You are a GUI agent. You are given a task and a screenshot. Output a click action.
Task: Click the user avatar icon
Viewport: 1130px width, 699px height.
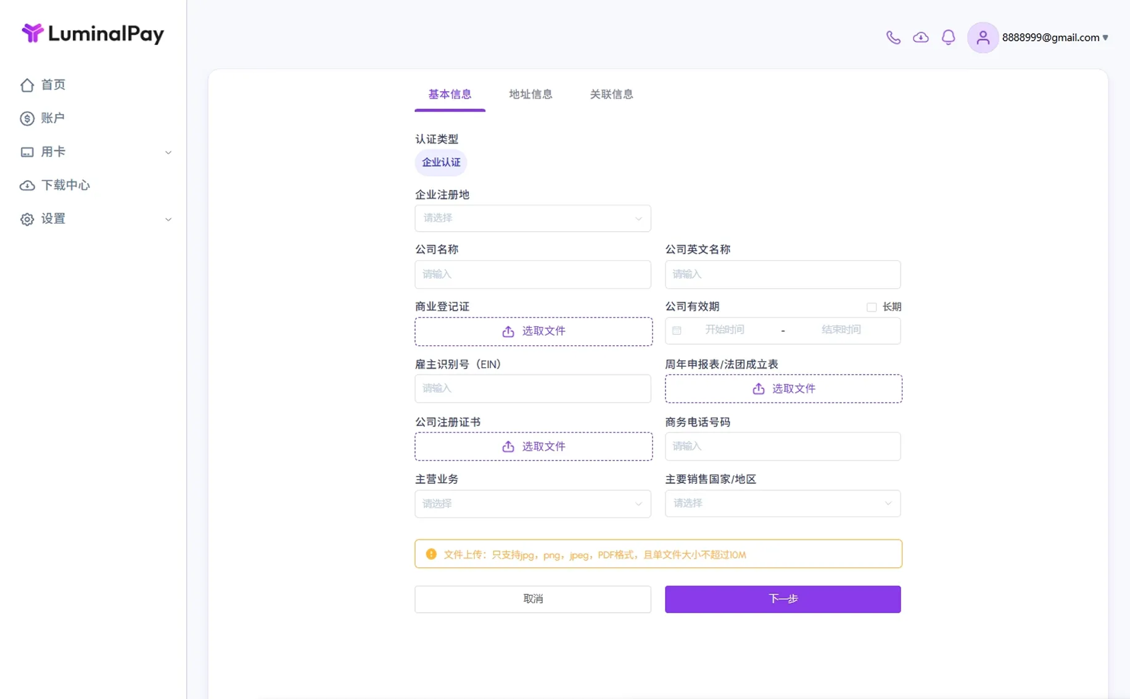(983, 38)
